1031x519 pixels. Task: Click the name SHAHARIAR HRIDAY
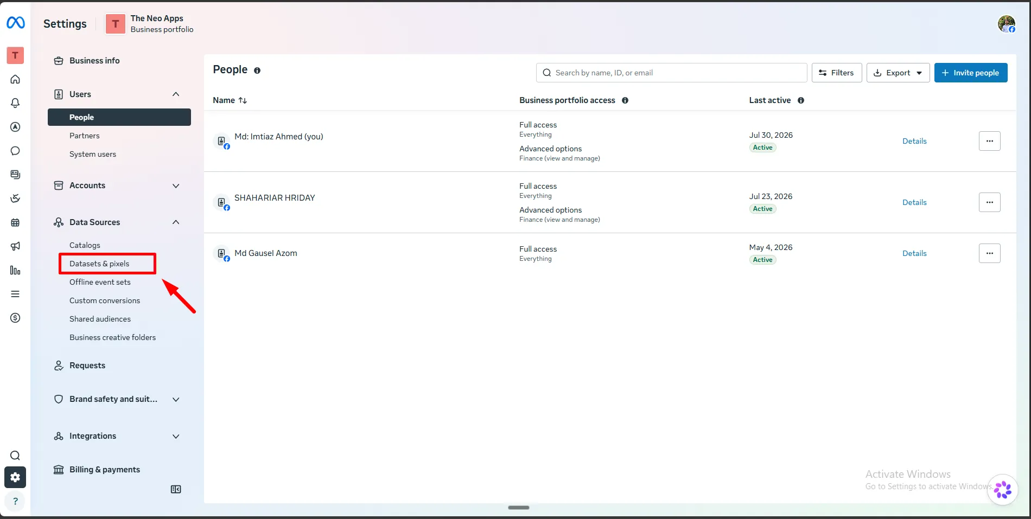coord(275,198)
